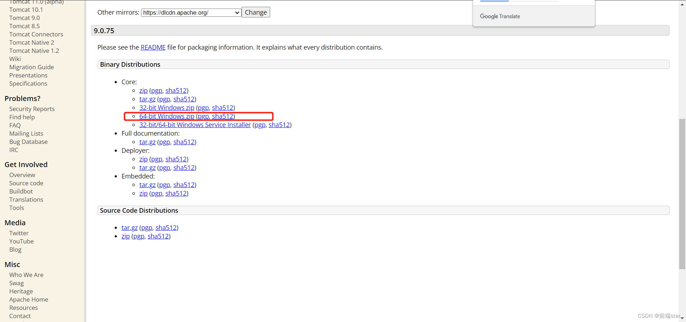Open IRC sidebar link
This screenshot has width=686, height=322.
[x=14, y=150]
